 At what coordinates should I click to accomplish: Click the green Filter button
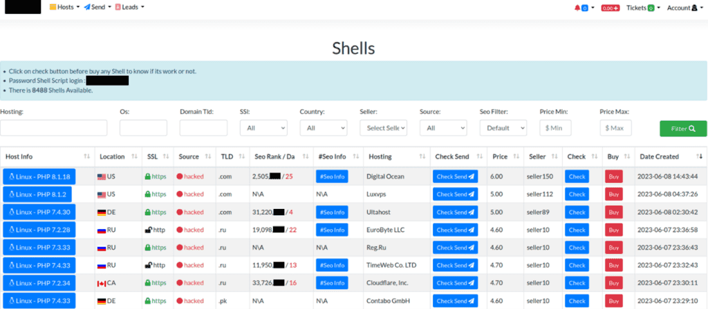coord(683,128)
